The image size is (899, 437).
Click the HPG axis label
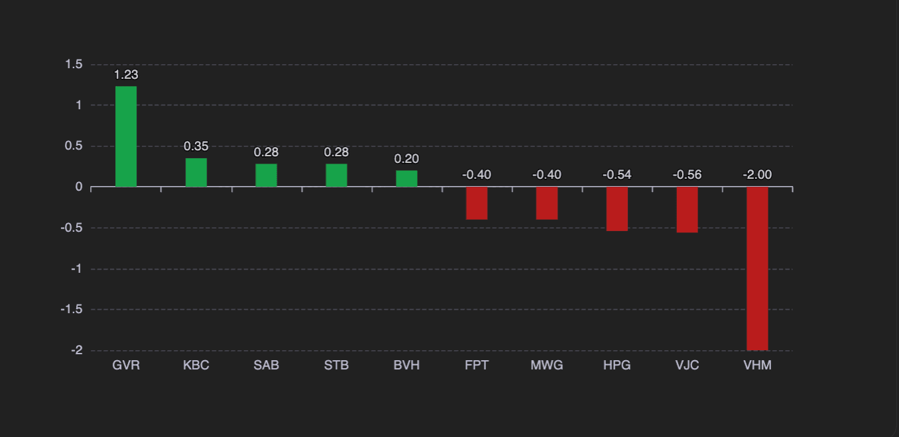pos(617,365)
